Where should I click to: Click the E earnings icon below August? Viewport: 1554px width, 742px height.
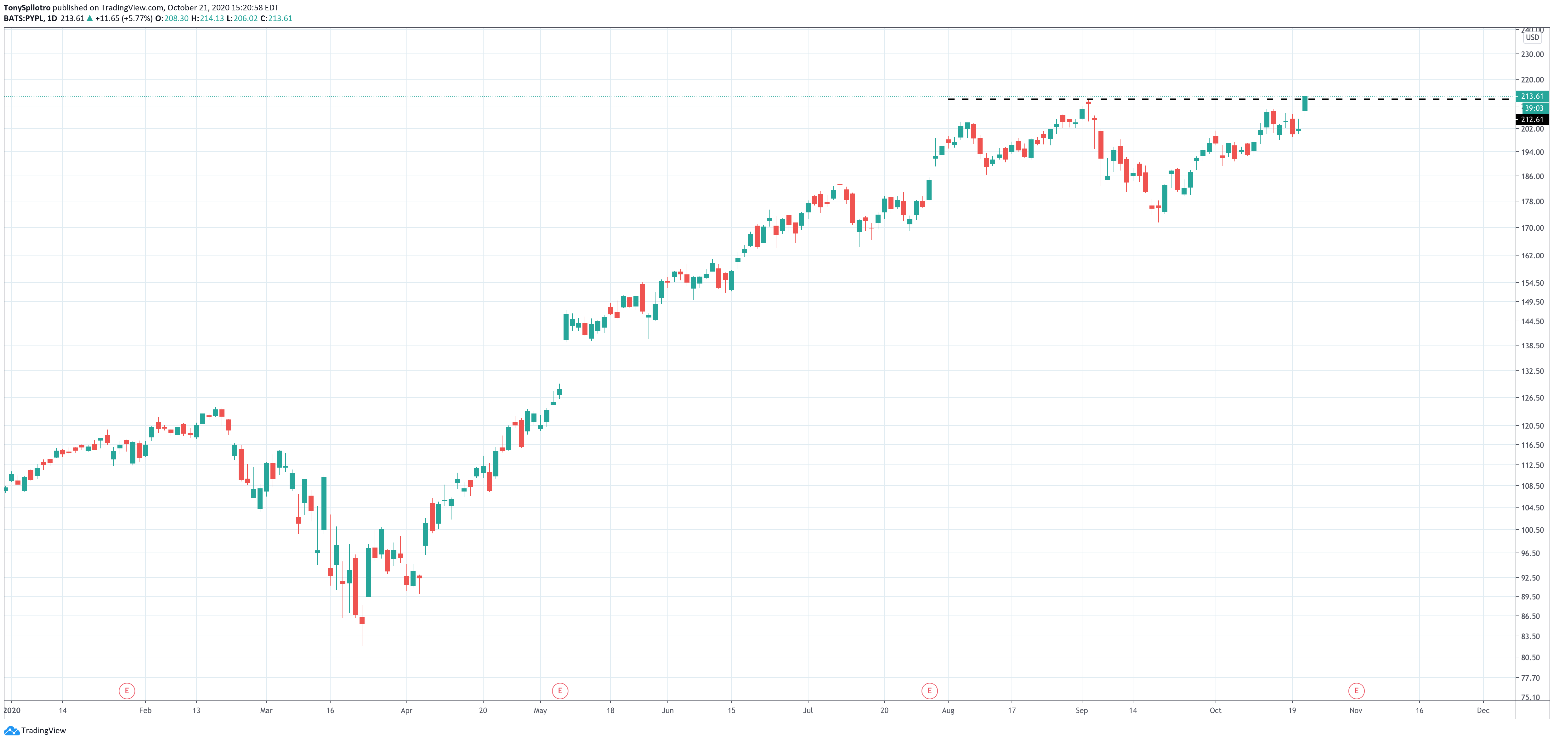(930, 691)
